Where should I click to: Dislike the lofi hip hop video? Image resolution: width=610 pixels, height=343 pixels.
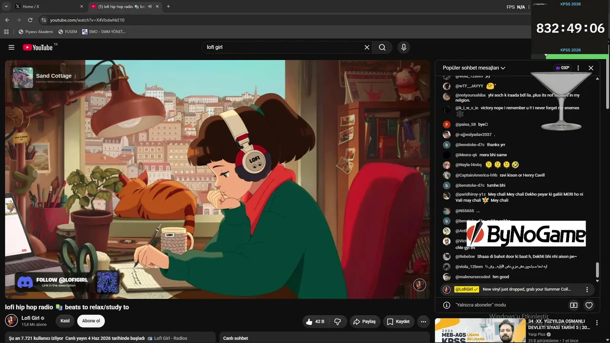(x=337, y=322)
